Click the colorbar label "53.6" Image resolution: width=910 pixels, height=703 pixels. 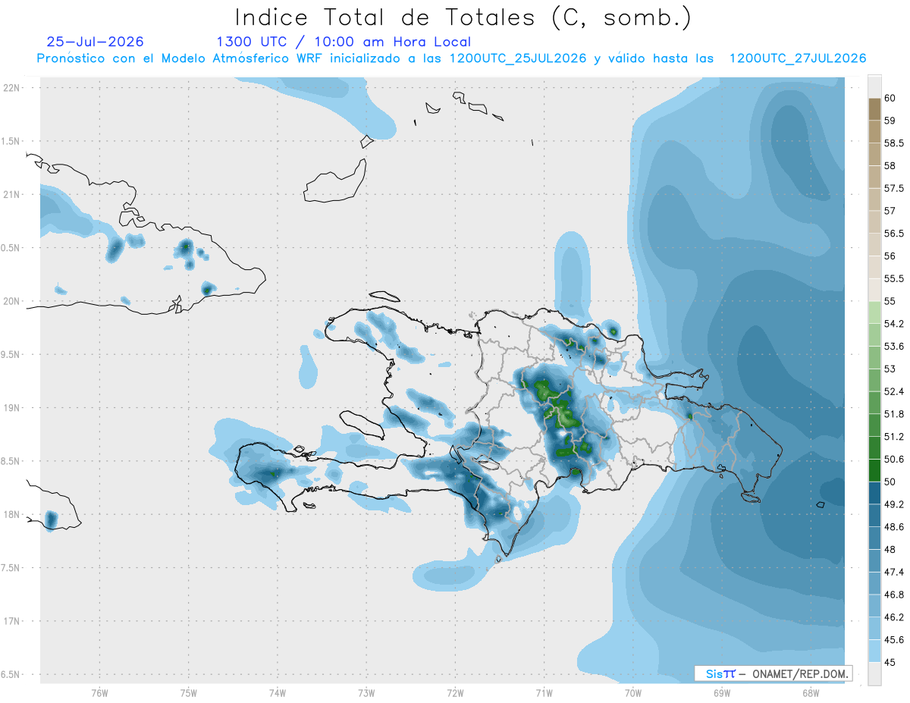895,347
